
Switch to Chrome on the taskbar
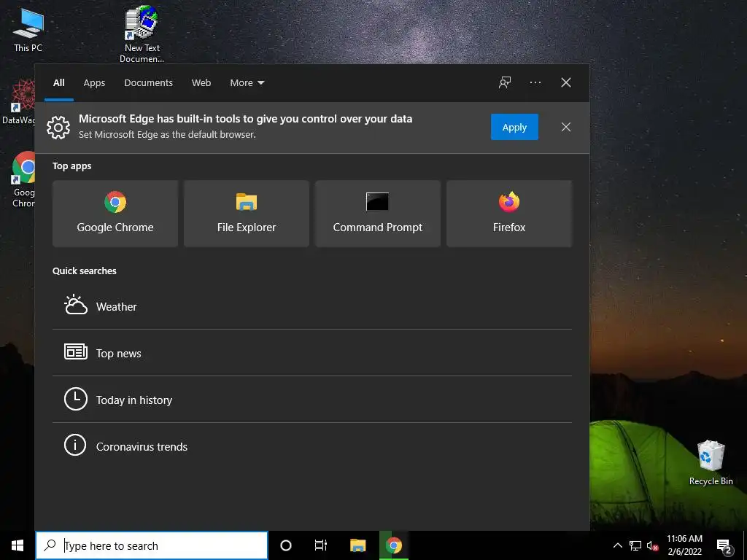[393, 545]
